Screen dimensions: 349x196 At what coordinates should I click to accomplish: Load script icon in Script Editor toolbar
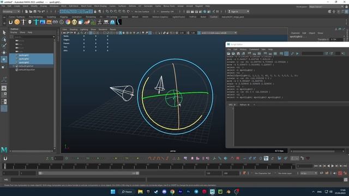(228, 53)
